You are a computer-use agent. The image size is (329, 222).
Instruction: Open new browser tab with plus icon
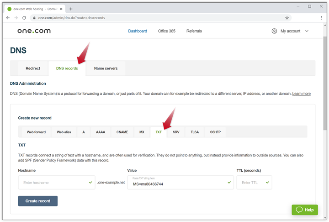(x=71, y=8)
